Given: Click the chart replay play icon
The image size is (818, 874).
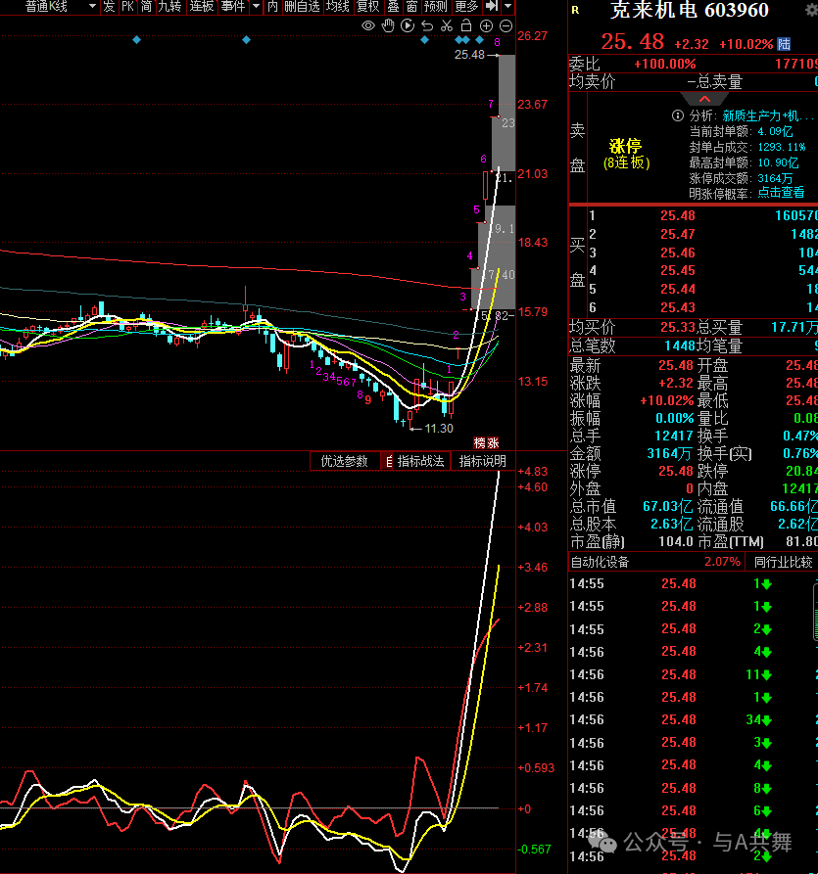Looking at the screenshot, I should (408, 25).
